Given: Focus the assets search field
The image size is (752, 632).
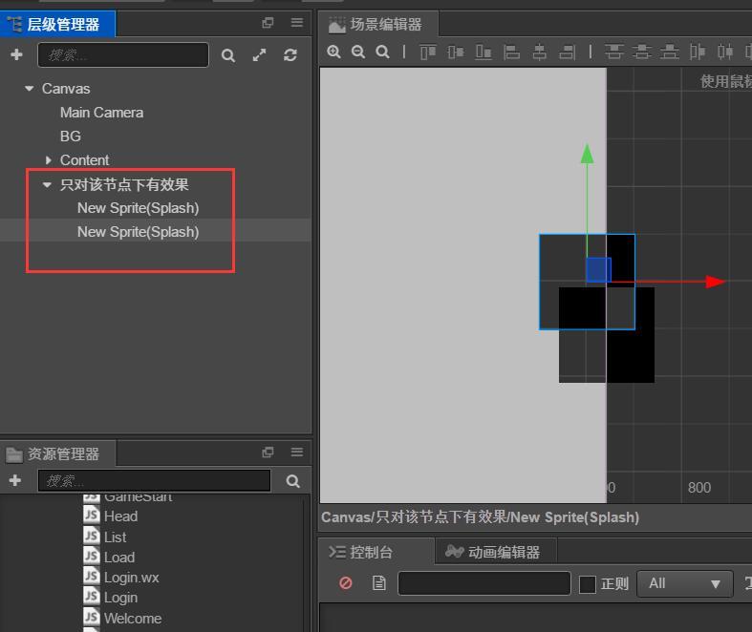Looking at the screenshot, I should click(x=155, y=480).
